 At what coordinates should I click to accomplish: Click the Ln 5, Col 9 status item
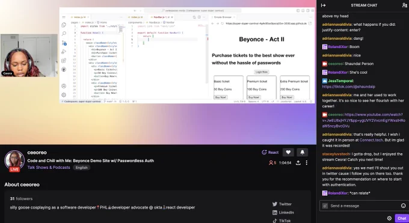pyautogui.click(x=239, y=101)
